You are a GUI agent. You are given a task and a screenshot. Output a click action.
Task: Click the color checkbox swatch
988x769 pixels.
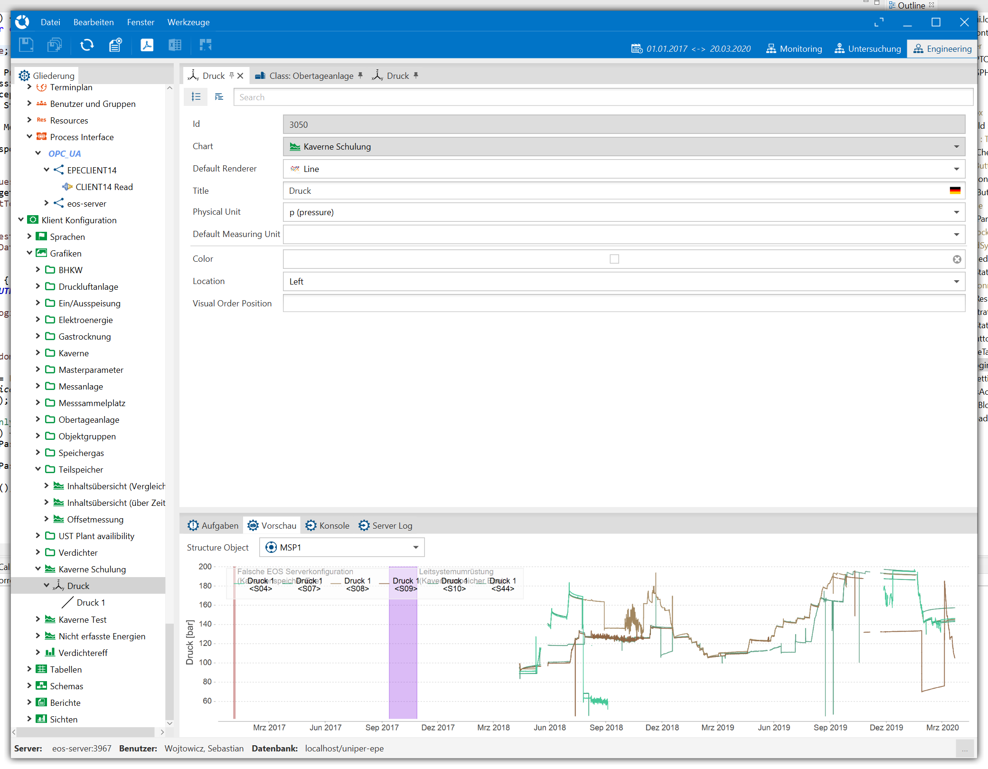[x=614, y=259]
